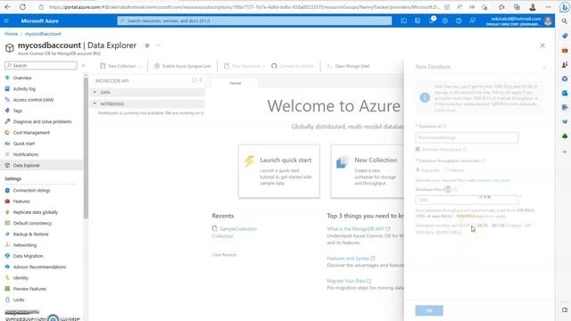Image resolution: width=571 pixels, height=321 pixels.
Task: Open Diagnose and solve problems
Action: click(x=42, y=121)
